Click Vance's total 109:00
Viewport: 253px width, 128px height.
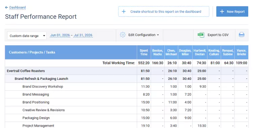(242, 63)
